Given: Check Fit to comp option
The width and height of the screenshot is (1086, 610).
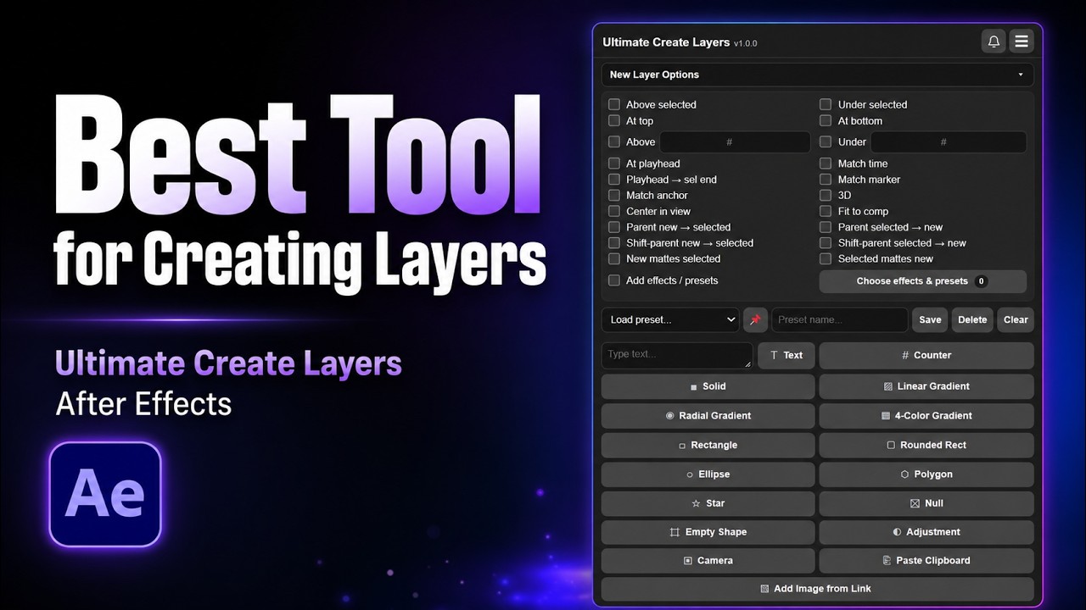Looking at the screenshot, I should pos(826,211).
